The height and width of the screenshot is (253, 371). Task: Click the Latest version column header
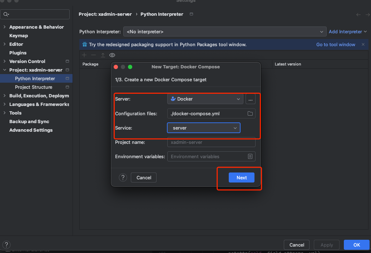coord(288,64)
